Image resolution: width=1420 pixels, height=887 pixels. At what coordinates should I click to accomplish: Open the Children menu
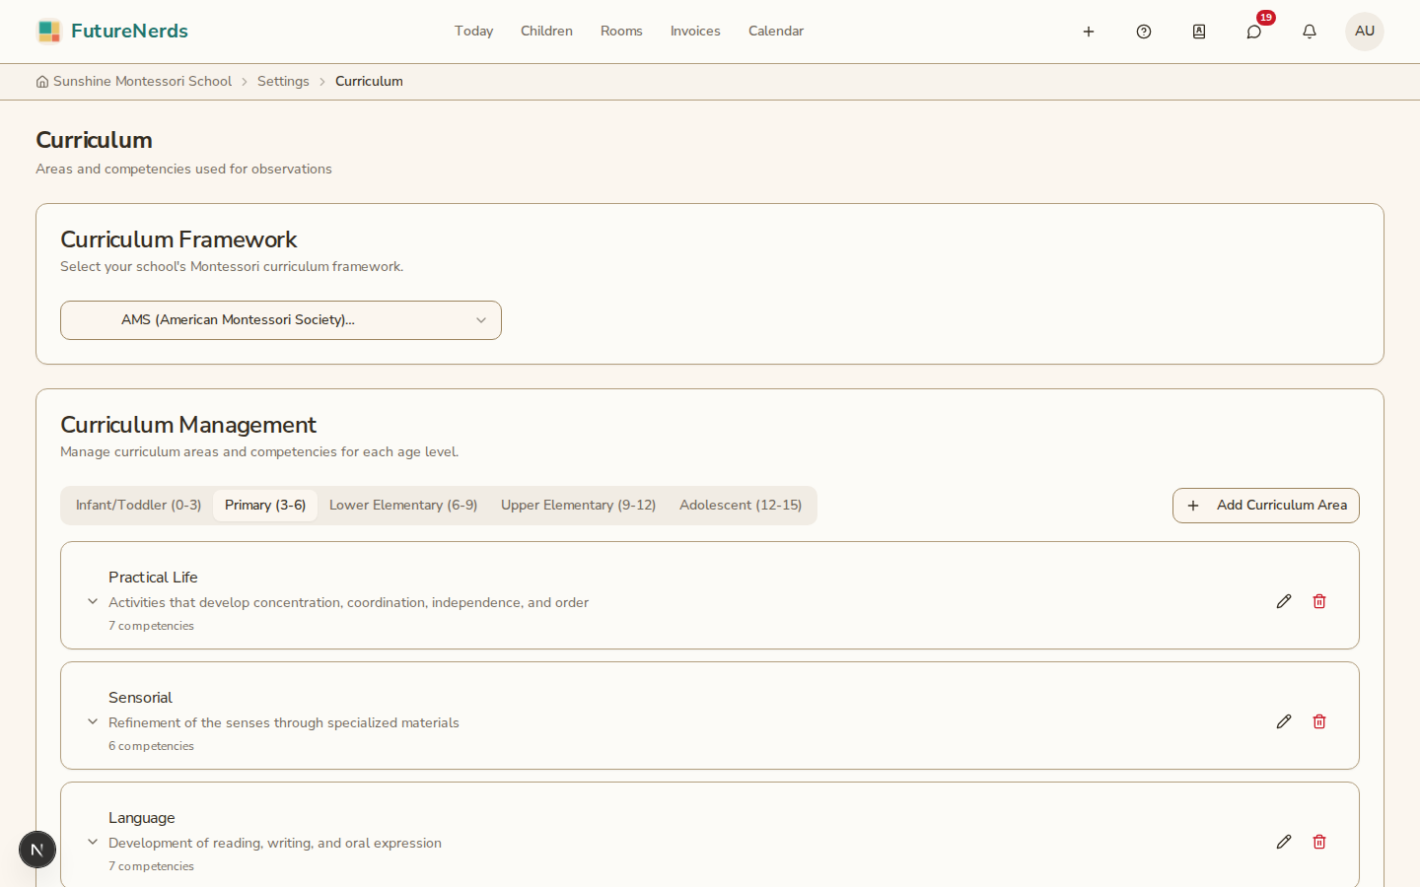click(x=547, y=32)
